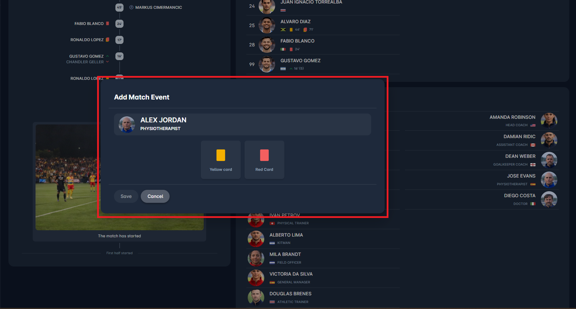Select Amanda Robinson head coach photo

549,121
